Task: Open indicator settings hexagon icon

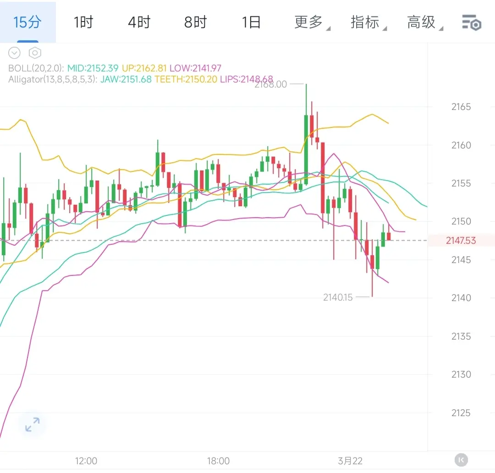Action: pos(35,53)
